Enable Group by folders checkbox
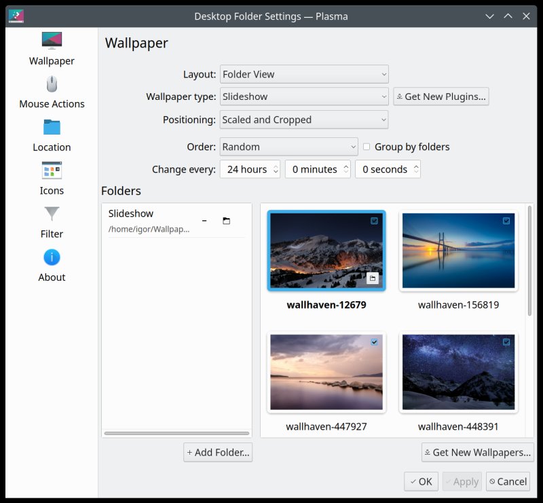 [x=367, y=147]
